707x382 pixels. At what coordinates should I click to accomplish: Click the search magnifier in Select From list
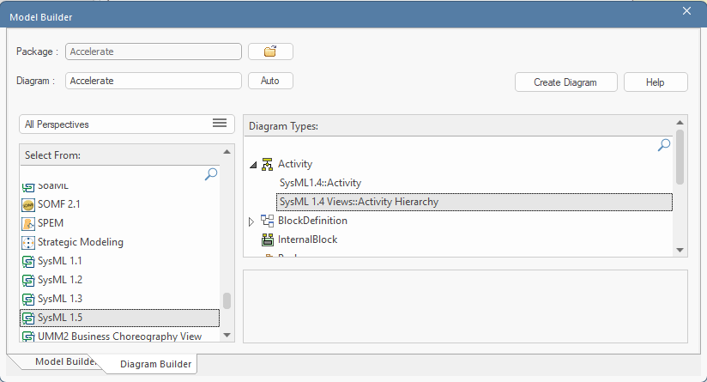211,174
